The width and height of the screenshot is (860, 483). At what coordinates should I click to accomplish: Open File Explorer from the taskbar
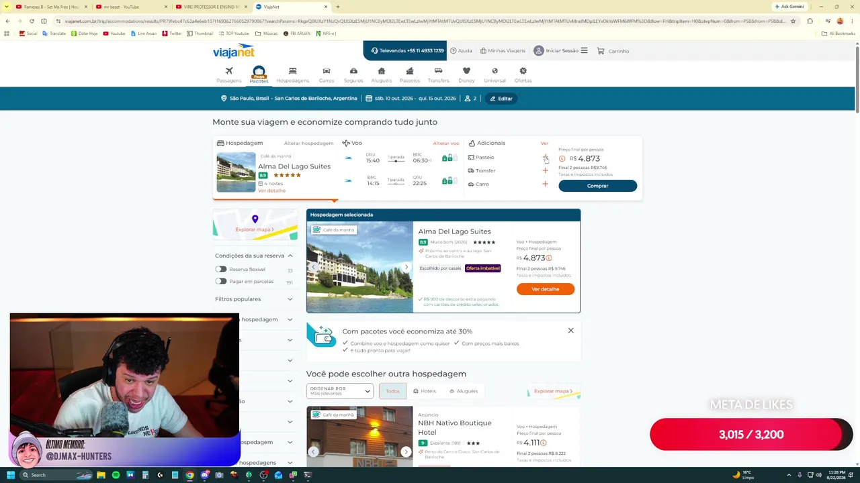(x=101, y=475)
